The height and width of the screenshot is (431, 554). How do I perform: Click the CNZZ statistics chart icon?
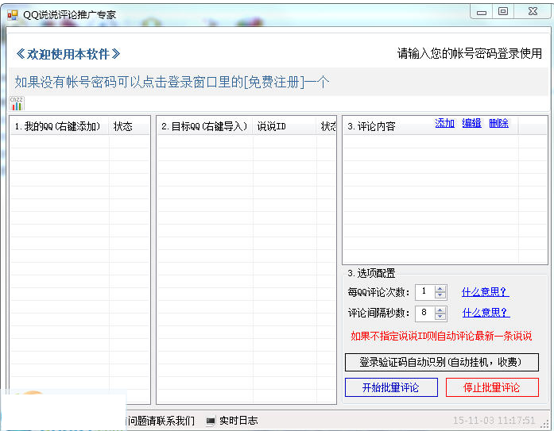[17, 103]
